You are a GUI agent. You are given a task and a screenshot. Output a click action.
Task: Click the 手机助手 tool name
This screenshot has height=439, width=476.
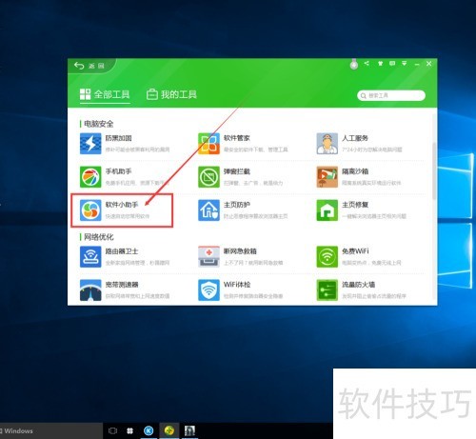pos(118,171)
